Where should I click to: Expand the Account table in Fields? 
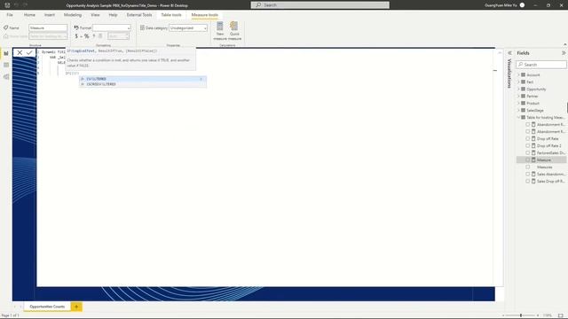click(x=518, y=74)
